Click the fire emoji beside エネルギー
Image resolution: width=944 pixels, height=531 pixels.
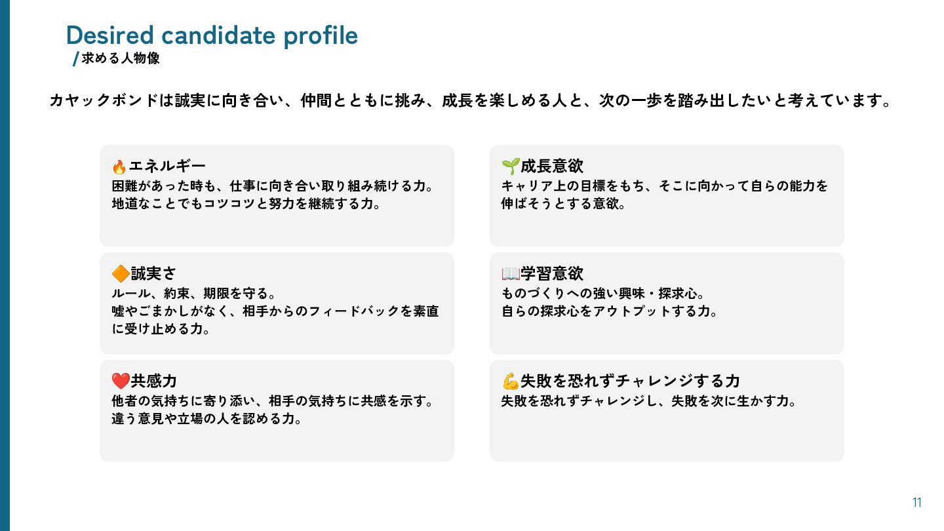click(x=119, y=167)
